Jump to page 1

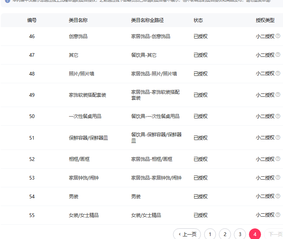[210, 234]
